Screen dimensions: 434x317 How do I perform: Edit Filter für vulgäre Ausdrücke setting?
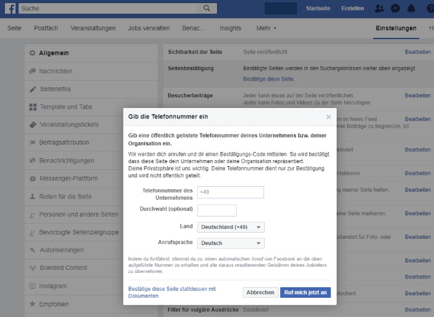pos(418,310)
